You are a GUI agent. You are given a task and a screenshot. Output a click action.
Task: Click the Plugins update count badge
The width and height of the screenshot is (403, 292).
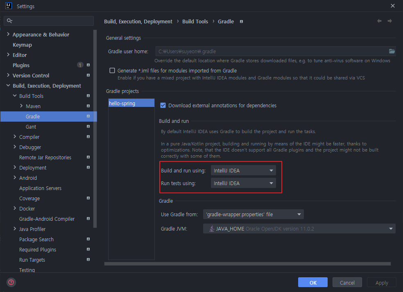(80, 65)
